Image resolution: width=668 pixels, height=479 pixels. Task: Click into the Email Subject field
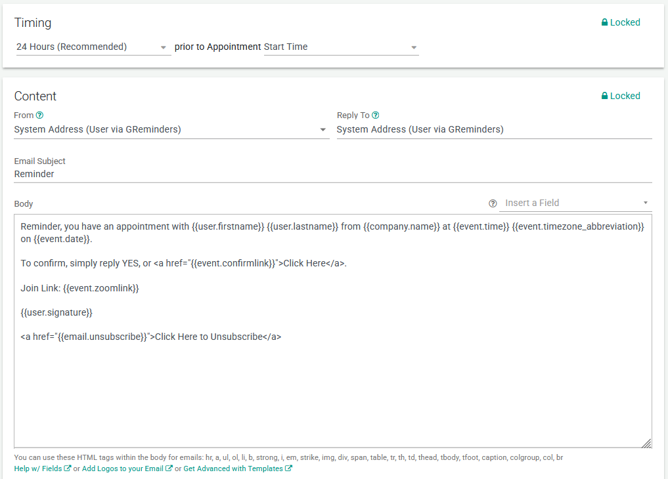332,175
